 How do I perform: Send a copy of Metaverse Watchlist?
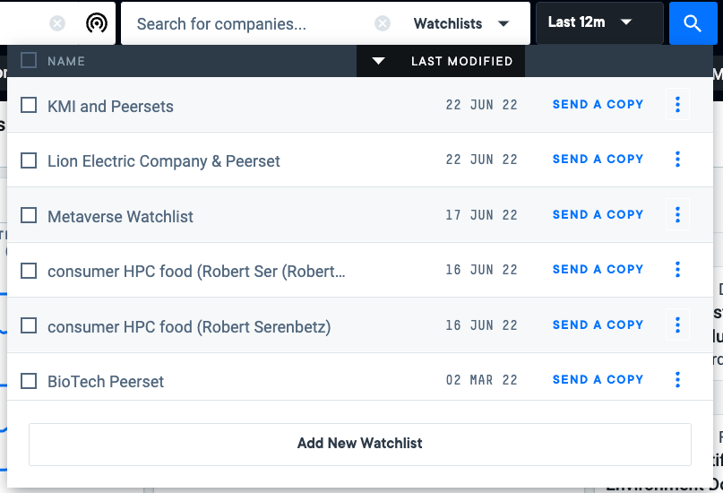(598, 215)
